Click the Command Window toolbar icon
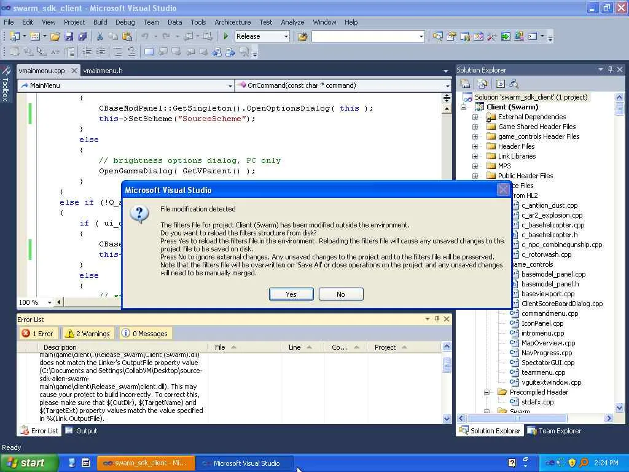This screenshot has height=472, width=629. tap(533, 36)
